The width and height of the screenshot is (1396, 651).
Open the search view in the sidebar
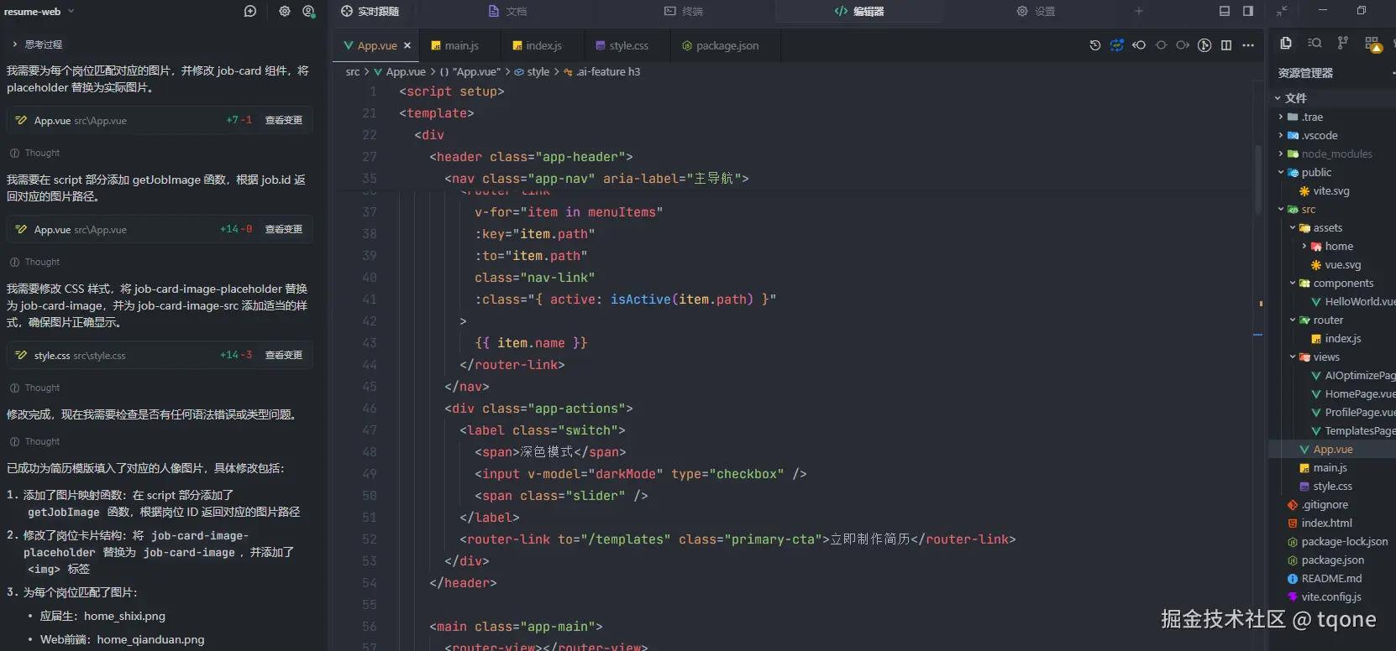pos(1315,44)
